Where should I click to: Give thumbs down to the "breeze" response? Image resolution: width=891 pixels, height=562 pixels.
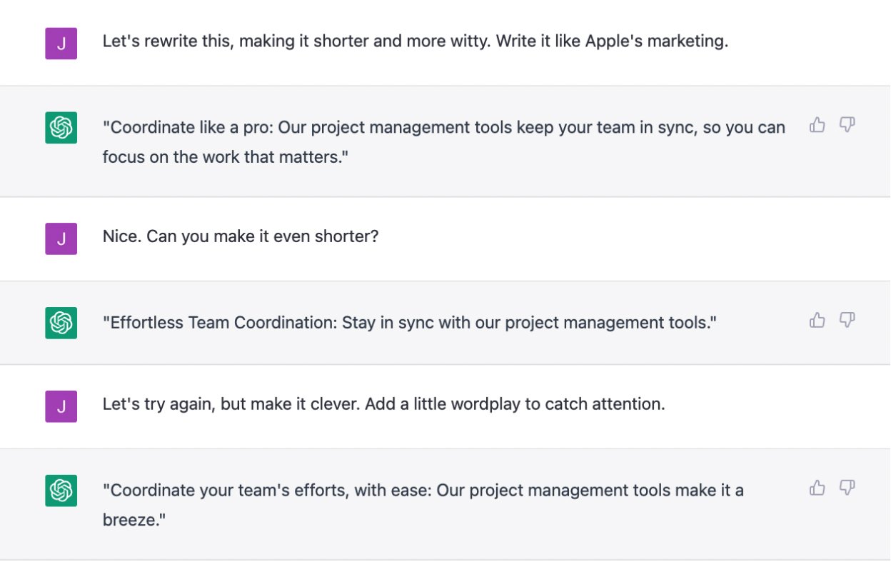pos(847,488)
